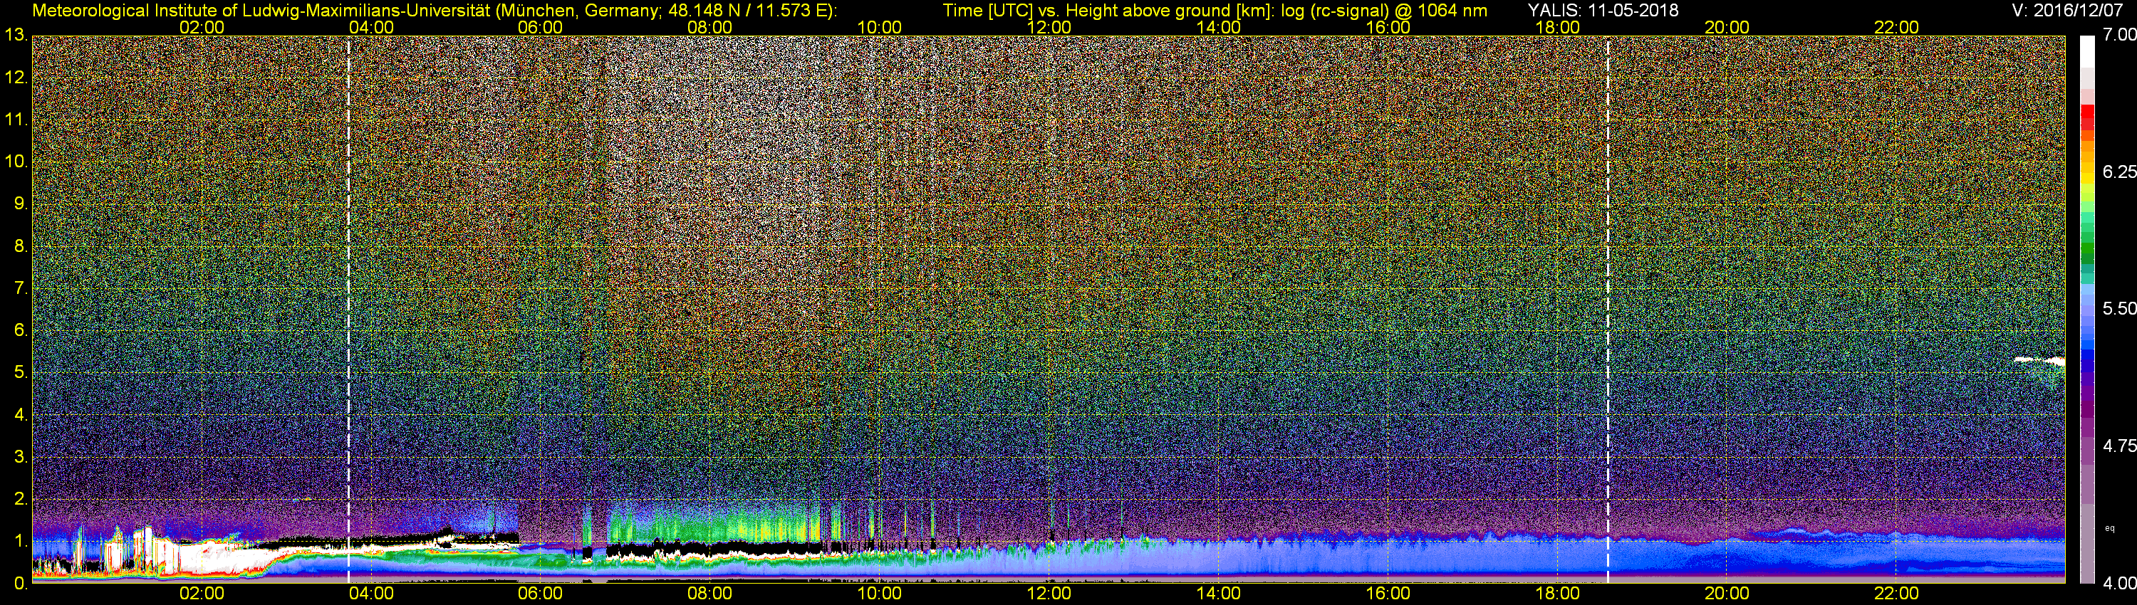Click the 2. height axis label
Screen dimensions: 2137x605
click(x=21, y=499)
